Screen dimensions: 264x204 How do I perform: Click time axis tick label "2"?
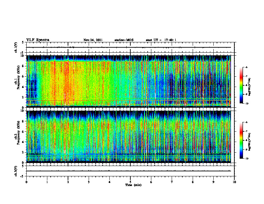pos(68,182)
